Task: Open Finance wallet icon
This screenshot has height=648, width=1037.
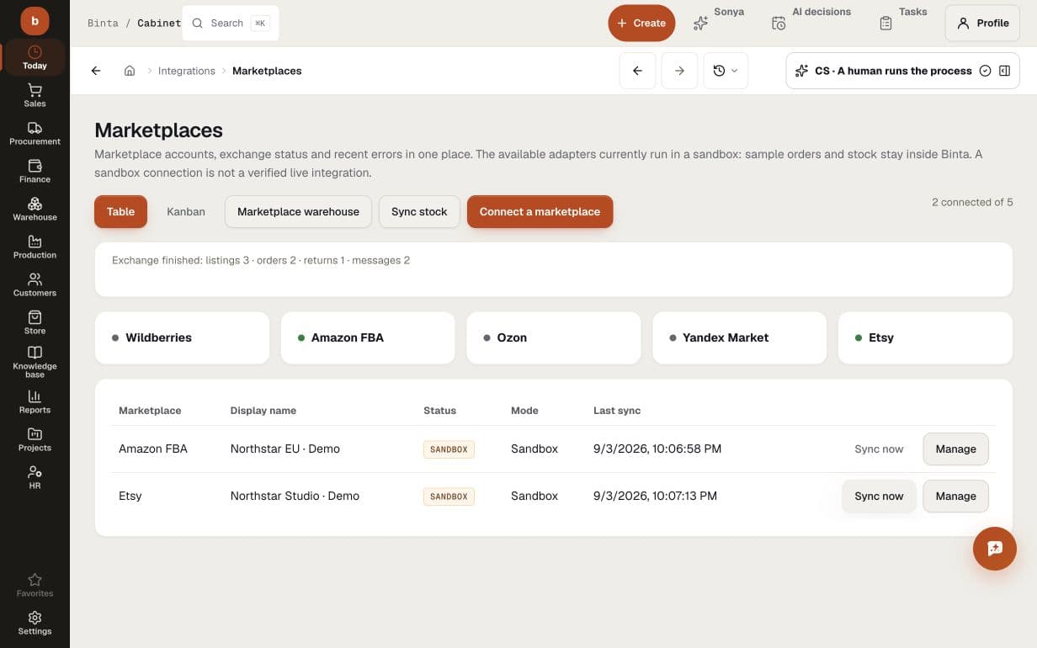Action: point(35,166)
